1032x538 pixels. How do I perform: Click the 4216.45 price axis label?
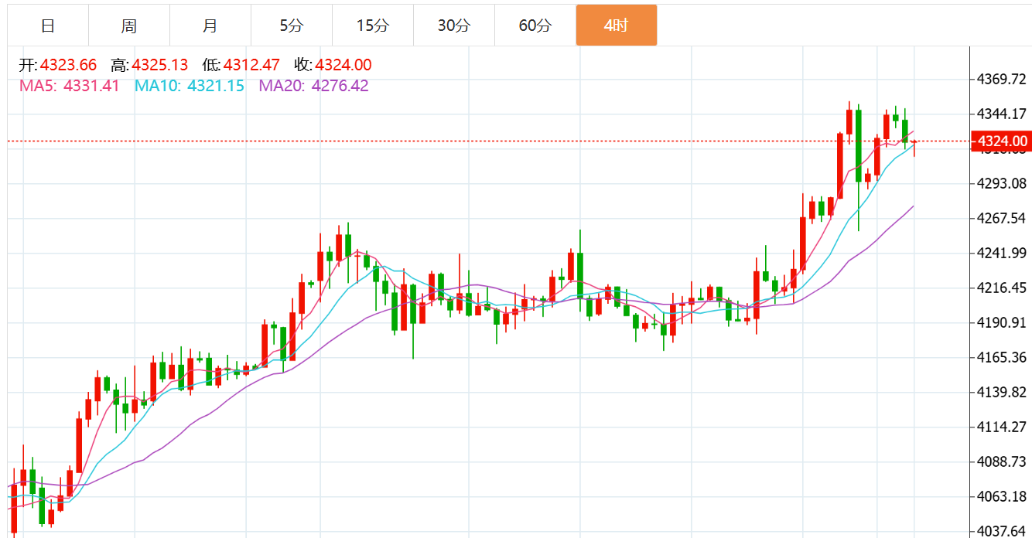(1002, 288)
